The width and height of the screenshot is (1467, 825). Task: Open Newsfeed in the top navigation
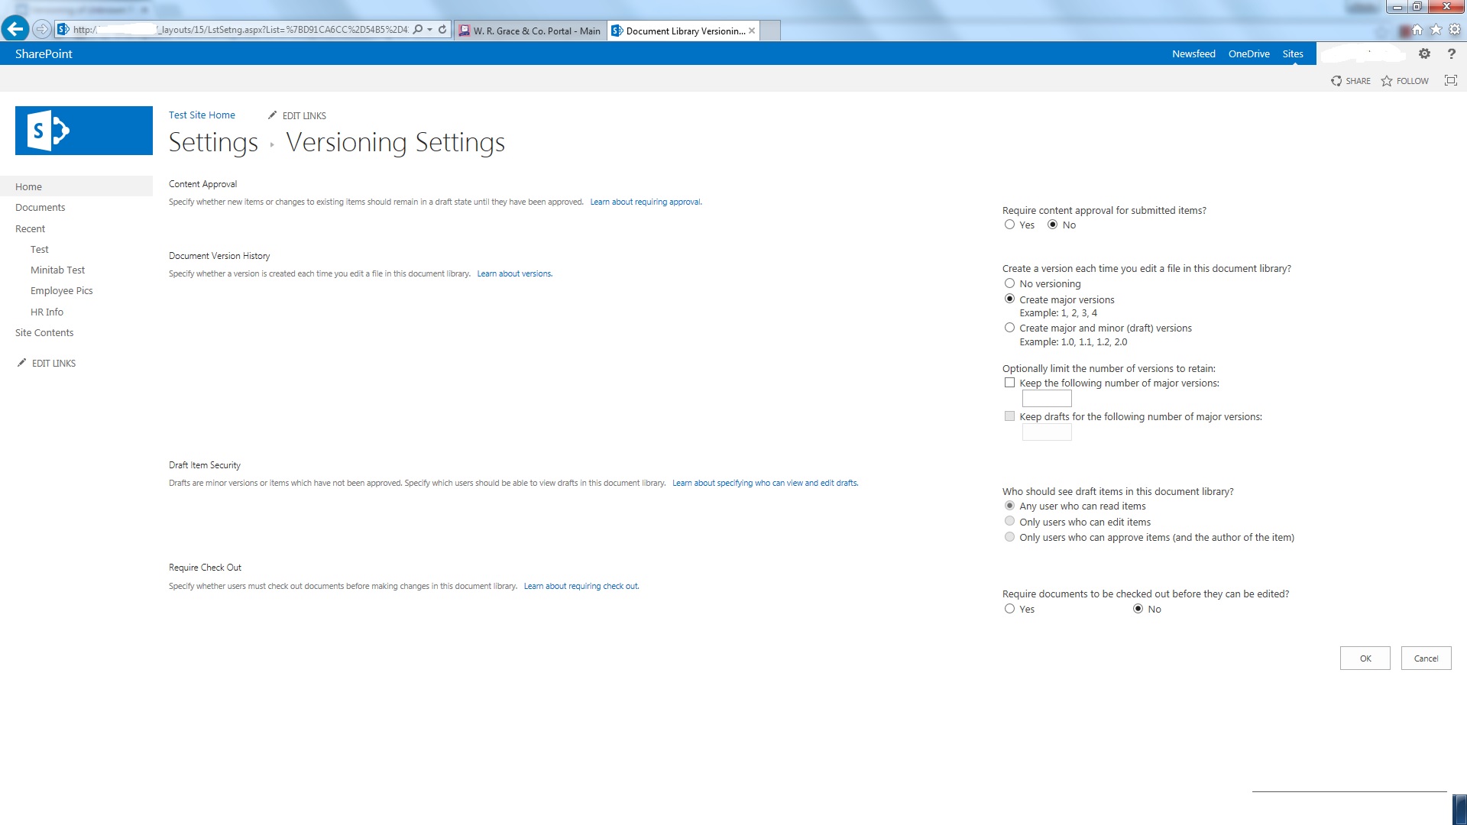point(1193,53)
